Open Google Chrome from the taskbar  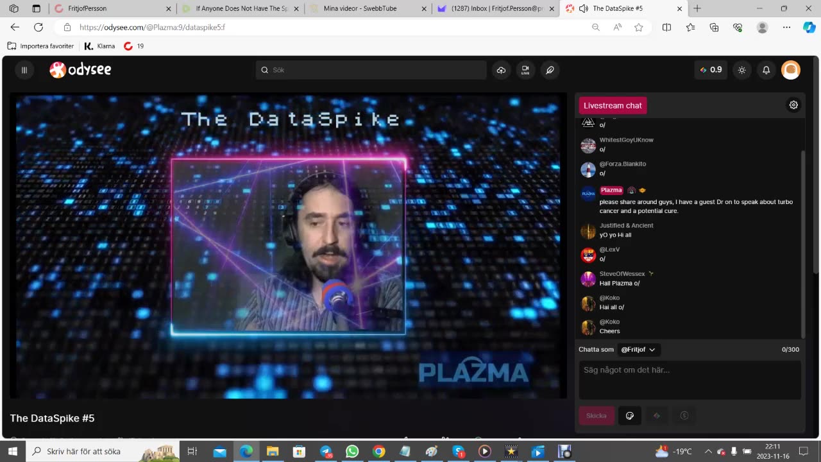[378, 451]
